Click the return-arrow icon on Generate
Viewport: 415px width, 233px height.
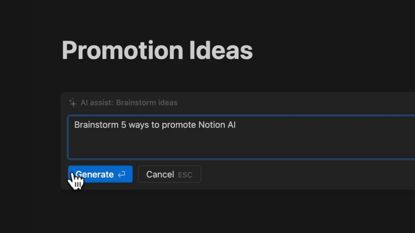click(122, 174)
